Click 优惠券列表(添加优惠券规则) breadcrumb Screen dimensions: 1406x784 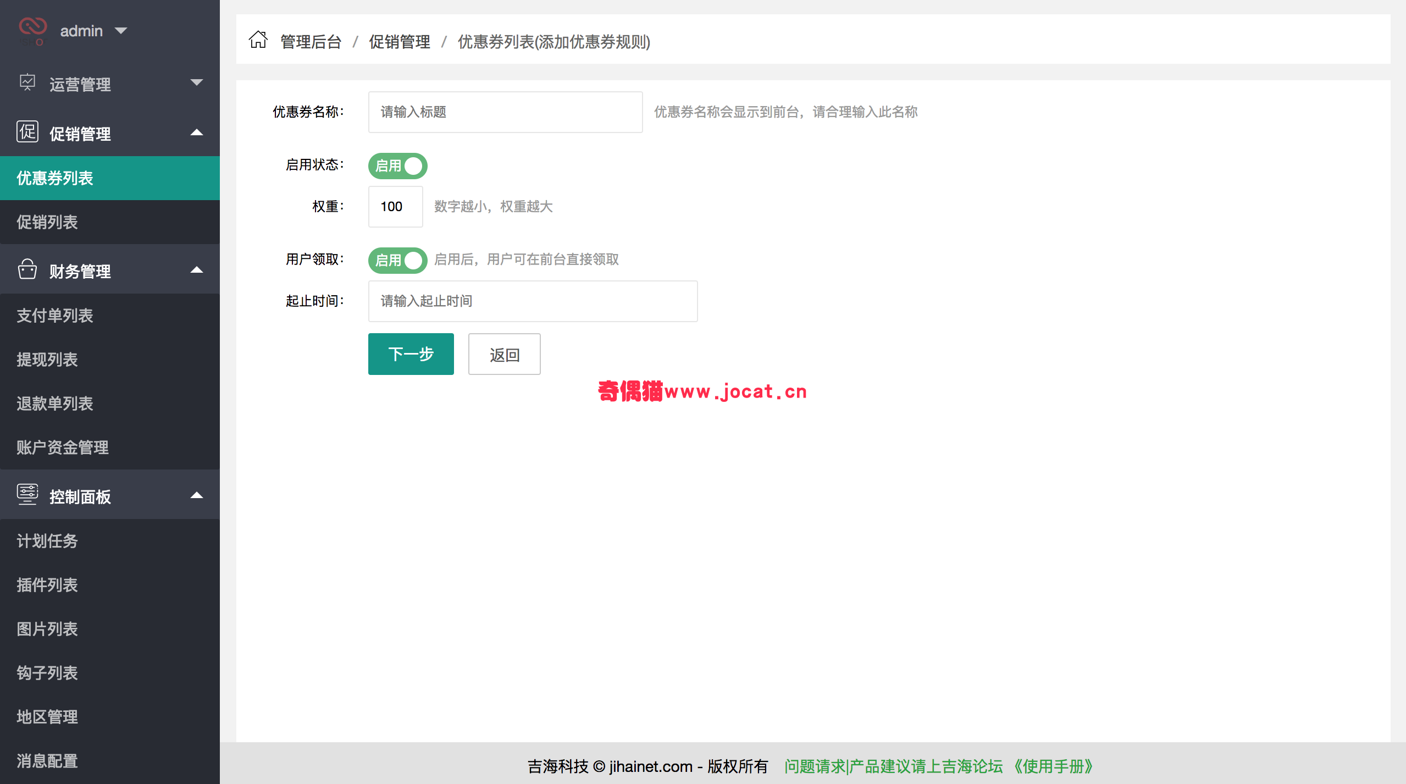click(x=554, y=42)
